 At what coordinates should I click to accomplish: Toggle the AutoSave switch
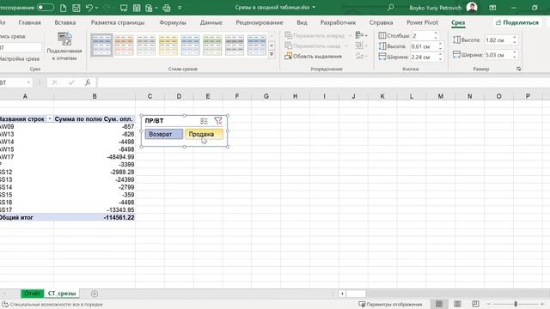click(46, 8)
